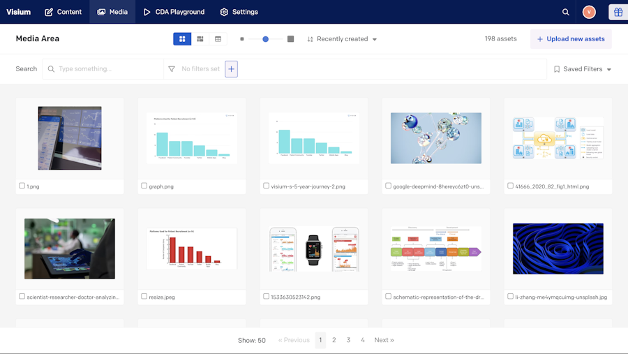The image size is (628, 354).
Task: Click the funnel filter icon
Action: tap(172, 69)
